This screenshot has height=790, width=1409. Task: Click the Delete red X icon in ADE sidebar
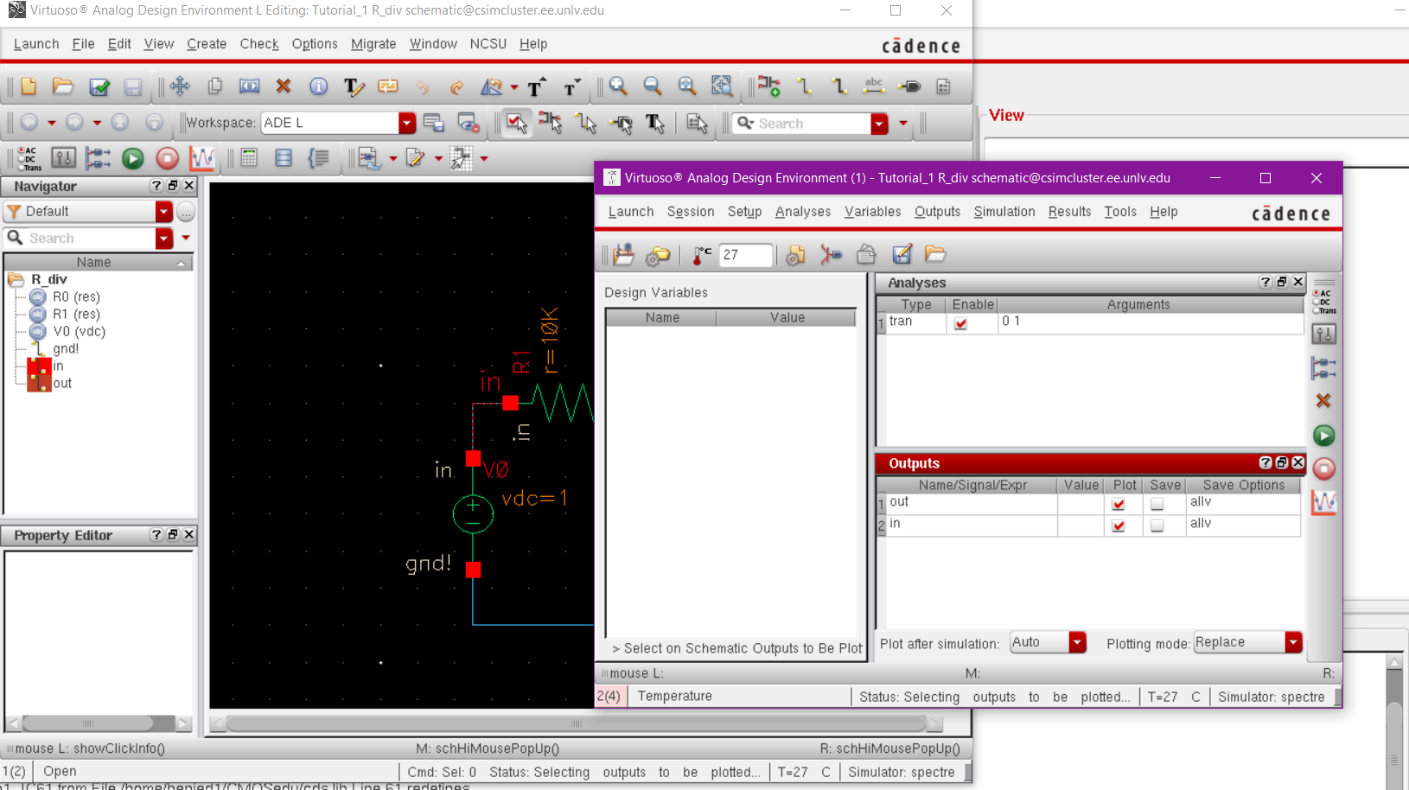[1323, 401]
